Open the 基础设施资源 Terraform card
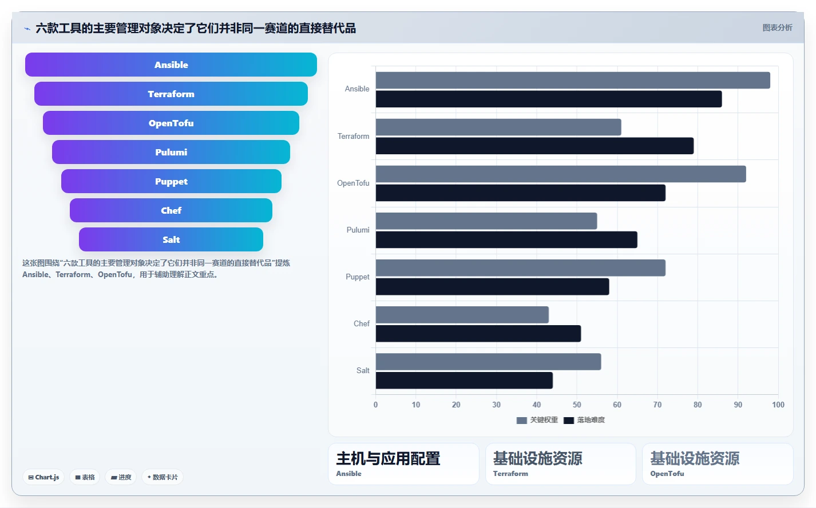This screenshot has width=816, height=508. [x=561, y=464]
